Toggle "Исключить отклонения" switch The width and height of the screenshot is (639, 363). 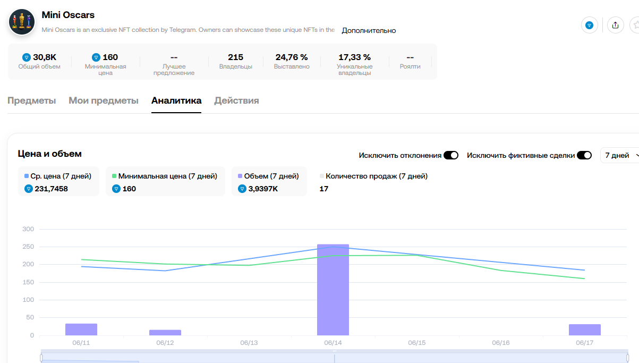(x=451, y=155)
